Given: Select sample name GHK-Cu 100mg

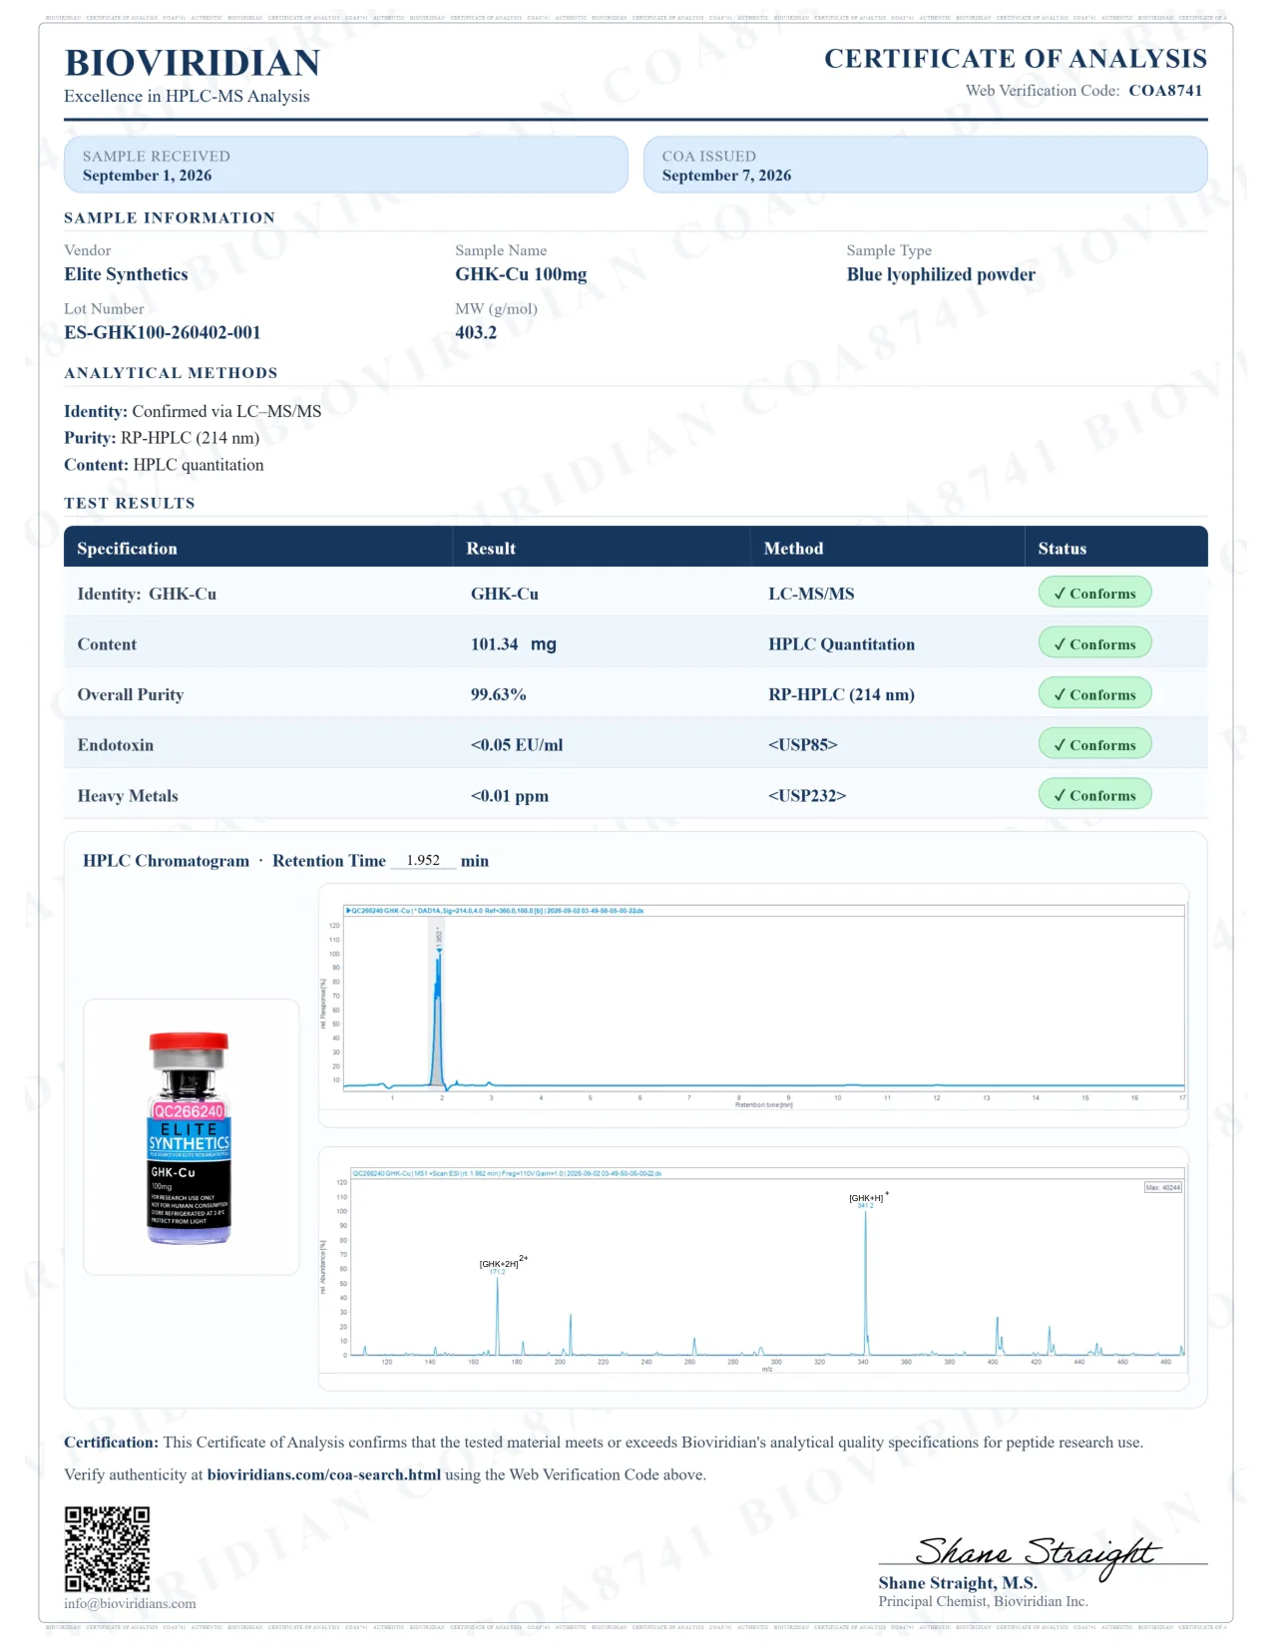Looking at the screenshot, I should [521, 274].
